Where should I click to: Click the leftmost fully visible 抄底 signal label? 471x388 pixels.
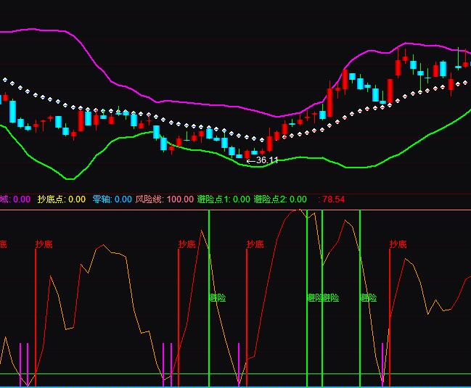[x=44, y=244]
